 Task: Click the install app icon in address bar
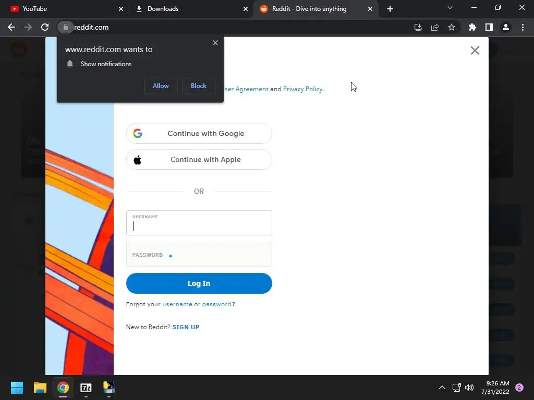pyautogui.click(x=418, y=27)
